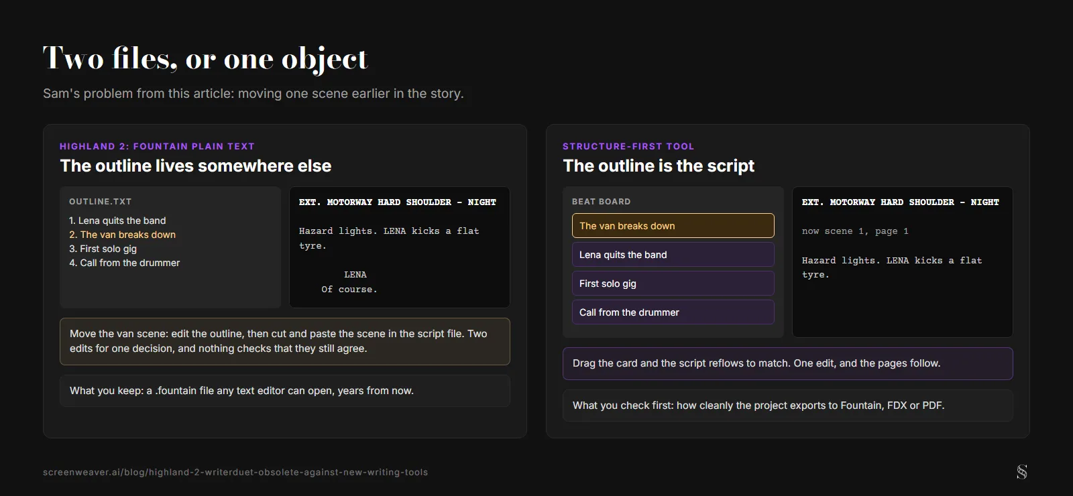
Task: Click the 'Of course.' dialogue line
Action: (x=349, y=290)
